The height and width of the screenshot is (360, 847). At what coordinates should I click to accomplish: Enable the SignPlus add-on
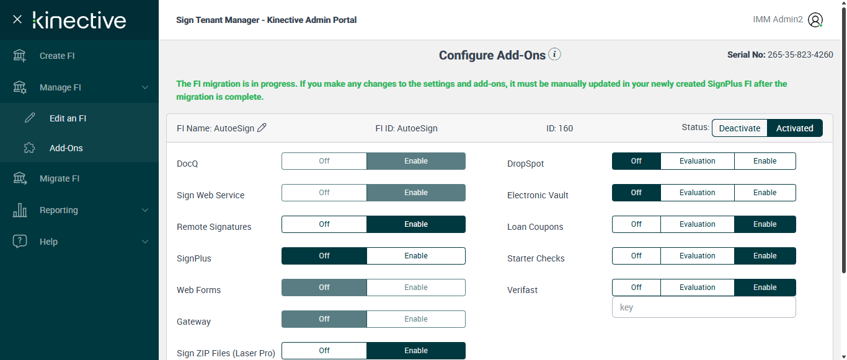coord(415,256)
